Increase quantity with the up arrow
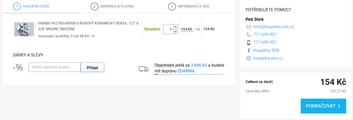The image size is (353, 120). coord(175,27)
